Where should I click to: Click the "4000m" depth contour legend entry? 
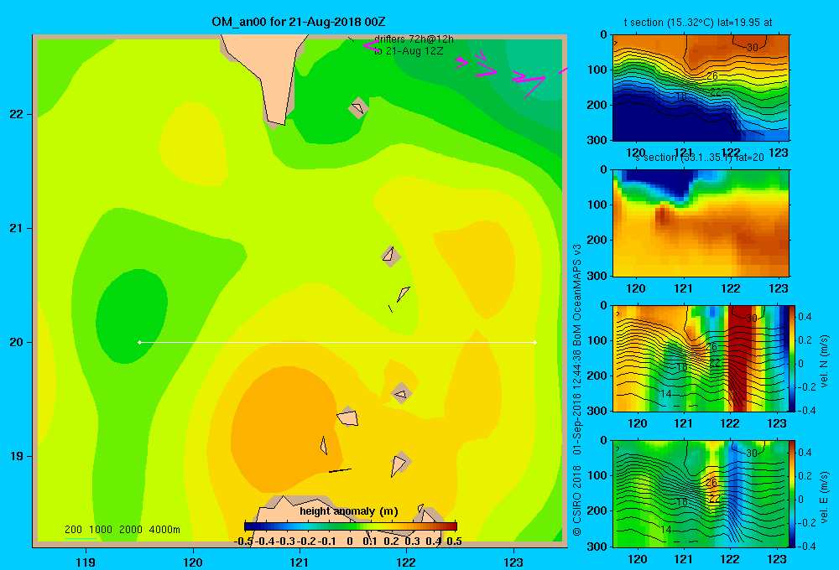point(164,530)
